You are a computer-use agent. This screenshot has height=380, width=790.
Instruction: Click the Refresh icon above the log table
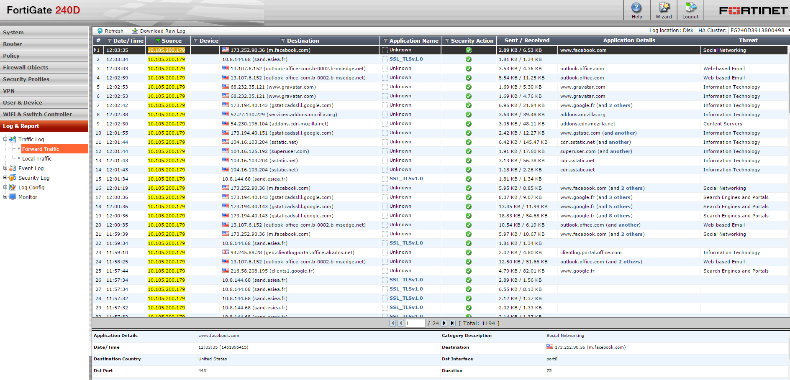(100, 31)
